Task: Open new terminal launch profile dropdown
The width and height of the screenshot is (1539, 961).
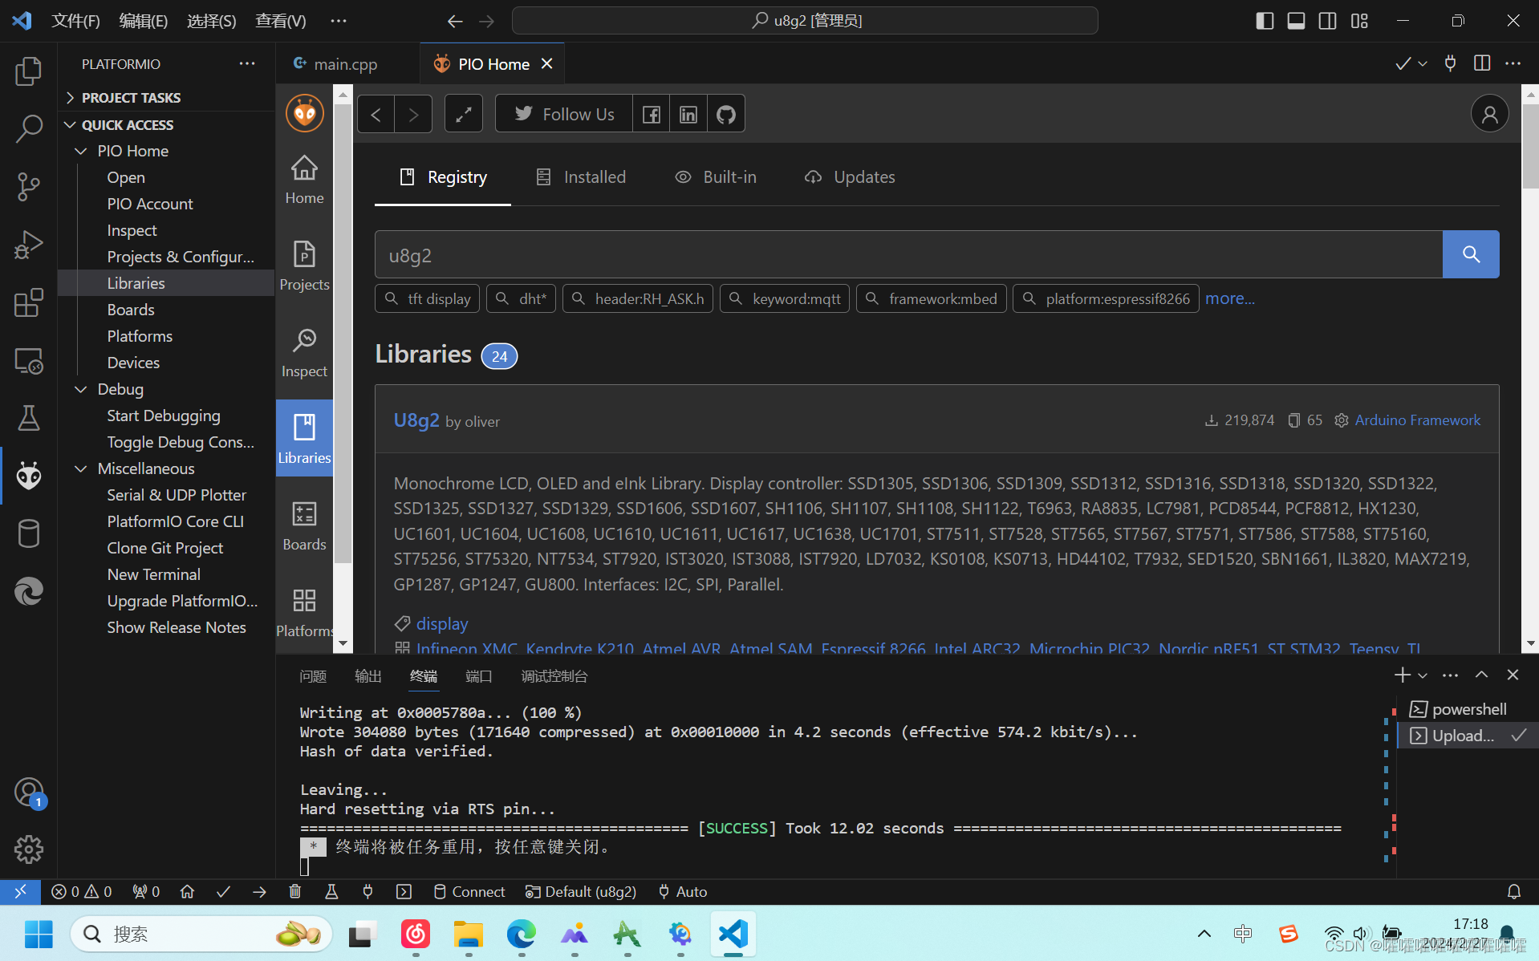Action: (1423, 675)
